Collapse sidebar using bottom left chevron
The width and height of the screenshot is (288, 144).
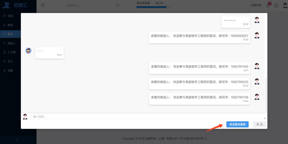18,140
